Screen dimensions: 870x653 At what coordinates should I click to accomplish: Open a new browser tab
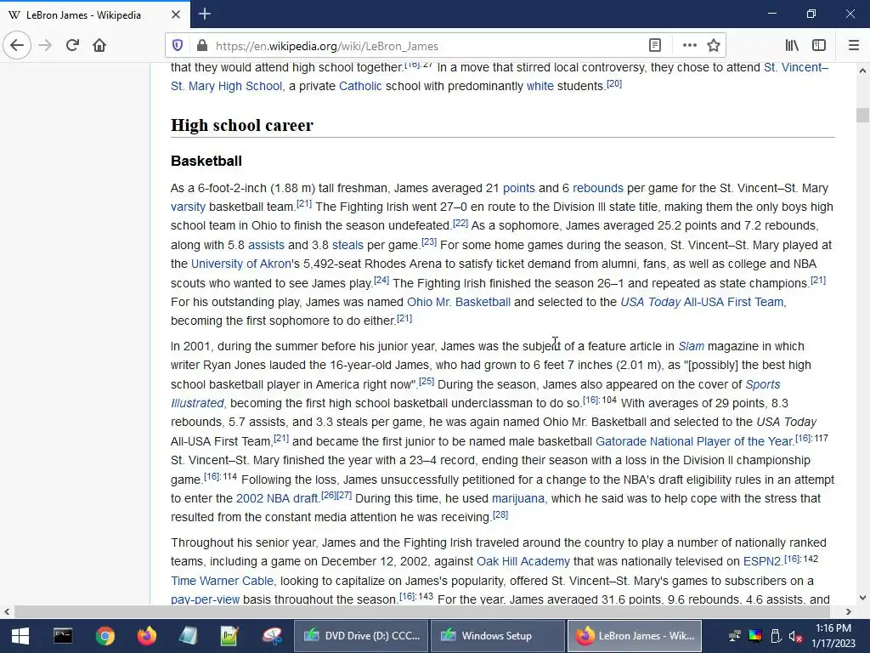tap(204, 14)
